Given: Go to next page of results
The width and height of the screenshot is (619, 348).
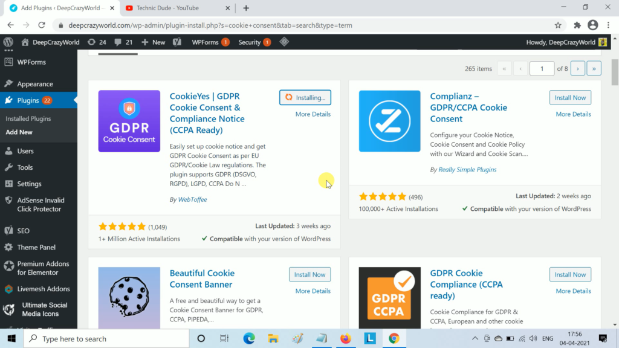Looking at the screenshot, I should [x=577, y=68].
